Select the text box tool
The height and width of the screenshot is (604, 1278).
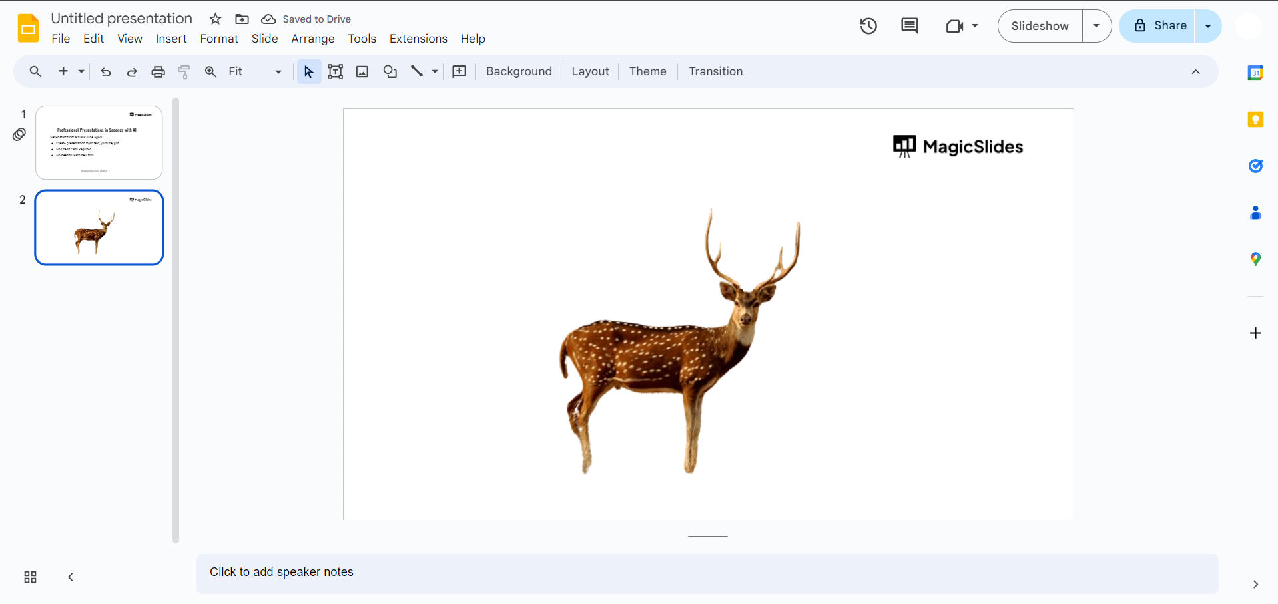(336, 72)
